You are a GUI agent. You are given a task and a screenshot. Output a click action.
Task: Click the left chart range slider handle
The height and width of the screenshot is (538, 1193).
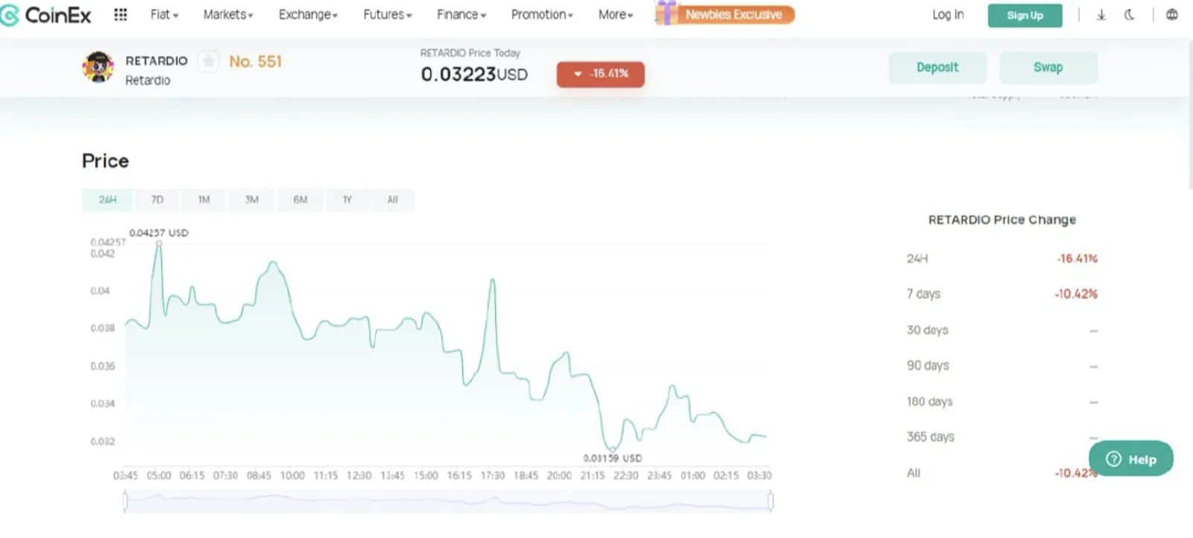[125, 501]
